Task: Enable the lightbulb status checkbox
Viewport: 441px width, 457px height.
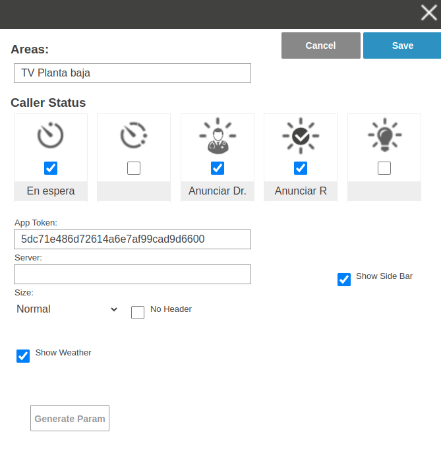Action: [384, 168]
